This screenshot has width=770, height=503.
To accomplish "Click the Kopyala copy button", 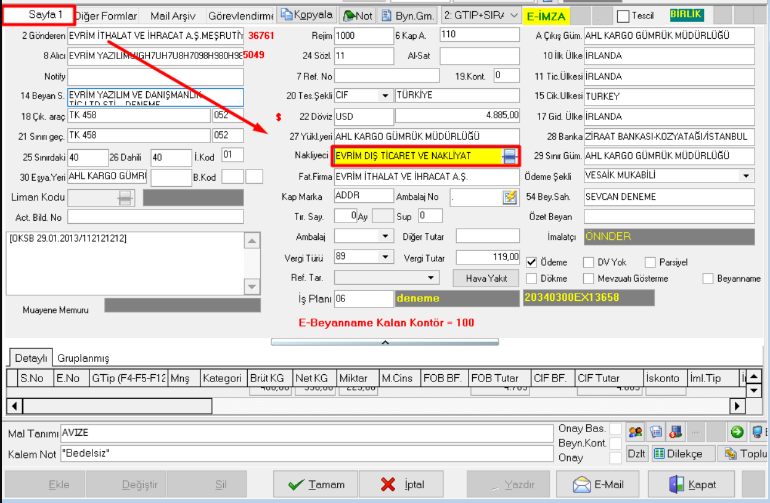I will click(306, 15).
